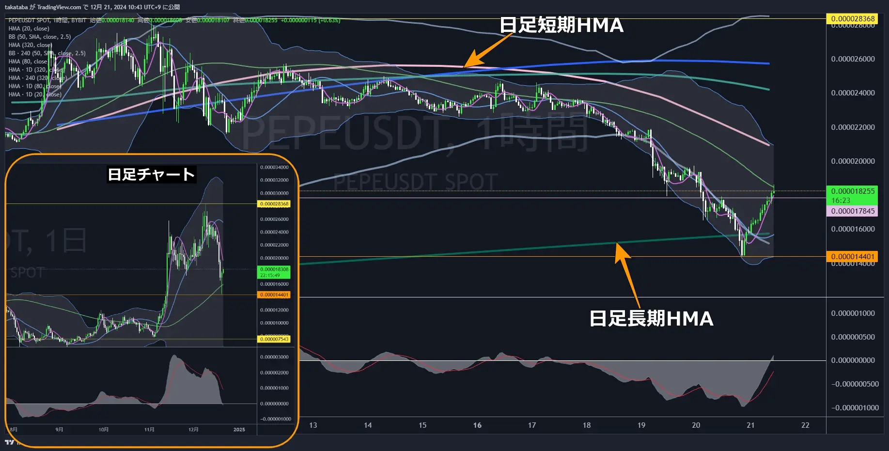Click the 0.000001000 label on indicator pane axis

point(853,313)
